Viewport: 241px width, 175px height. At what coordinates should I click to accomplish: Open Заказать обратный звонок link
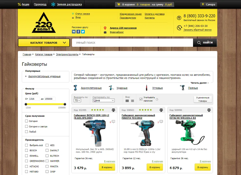click(x=197, y=30)
